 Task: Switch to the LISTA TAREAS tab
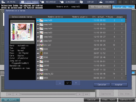pyautogui.click(x=30, y=2)
